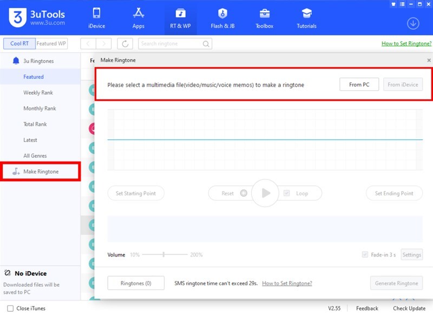
Task: Click the download manager arrow icon
Action: point(413,23)
